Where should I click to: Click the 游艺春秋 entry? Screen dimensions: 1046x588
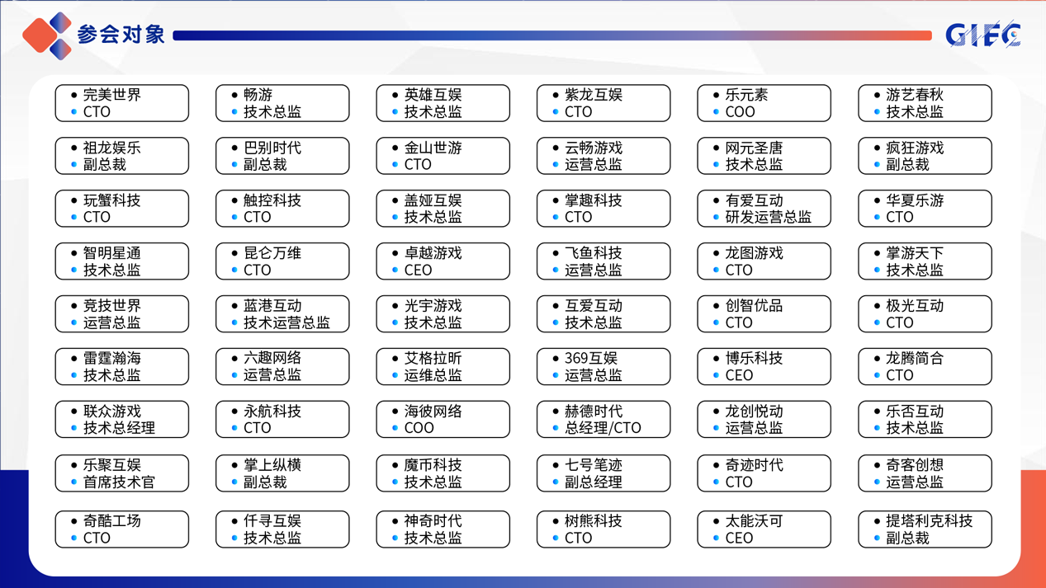point(925,103)
